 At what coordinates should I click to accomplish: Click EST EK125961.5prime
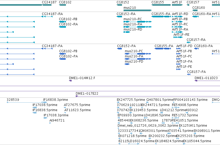pyautogui.click(x=193, y=126)
